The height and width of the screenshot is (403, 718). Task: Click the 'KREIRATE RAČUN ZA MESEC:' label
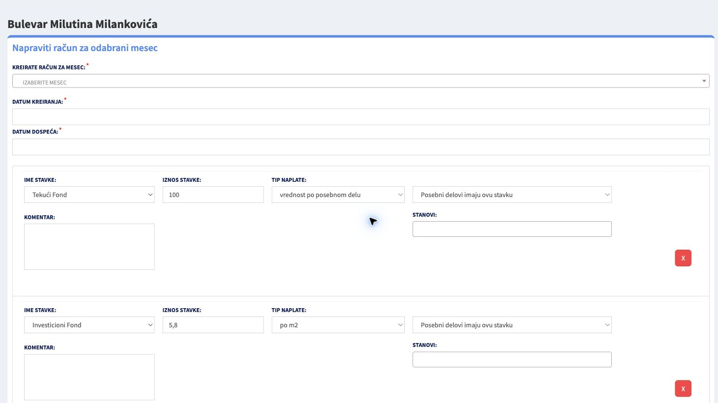pos(49,67)
